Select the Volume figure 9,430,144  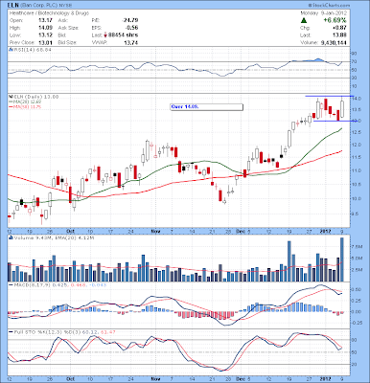coord(334,42)
